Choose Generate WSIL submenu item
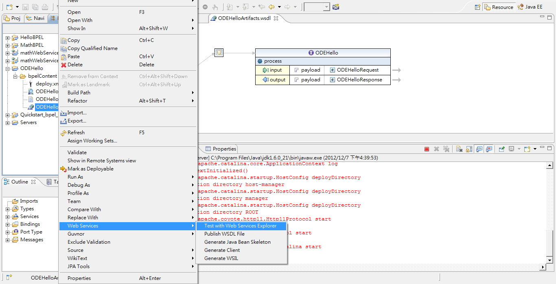 (242, 258)
